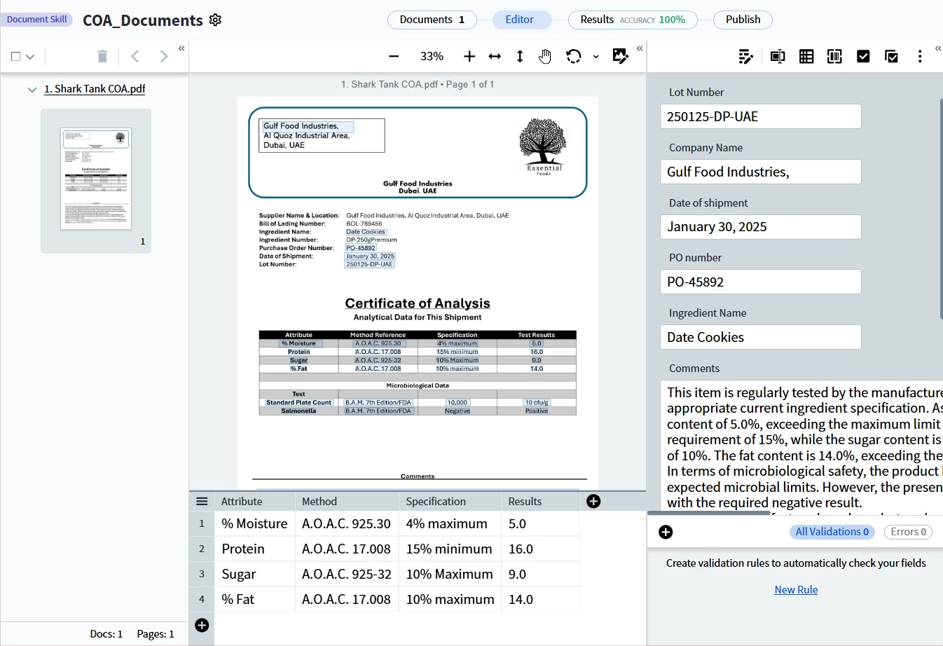Add a text field icon

coord(778,57)
